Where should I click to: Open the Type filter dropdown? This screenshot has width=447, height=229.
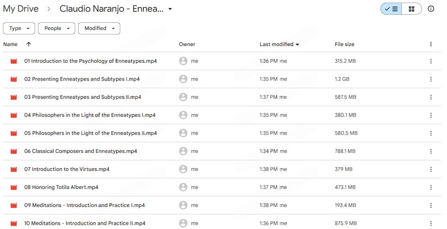click(19, 28)
